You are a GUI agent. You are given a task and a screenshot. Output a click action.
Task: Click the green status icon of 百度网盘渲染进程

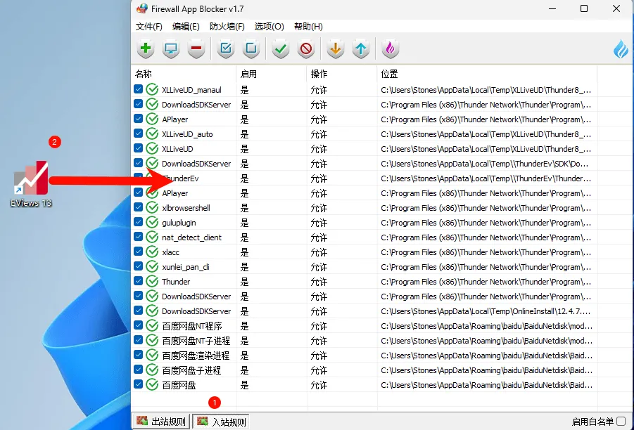[x=152, y=355]
